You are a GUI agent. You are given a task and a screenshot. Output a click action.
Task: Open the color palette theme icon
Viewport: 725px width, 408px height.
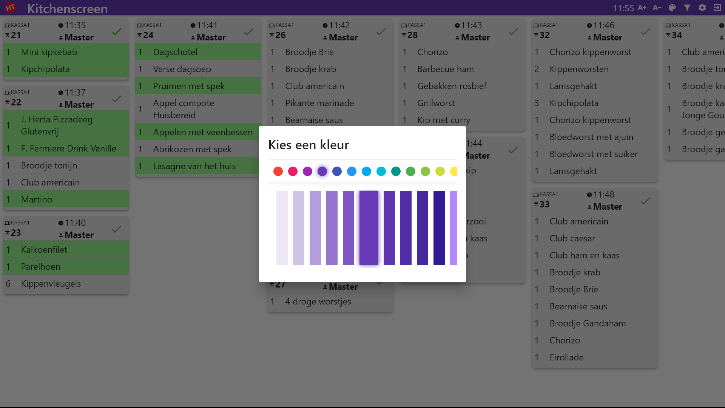click(x=672, y=8)
